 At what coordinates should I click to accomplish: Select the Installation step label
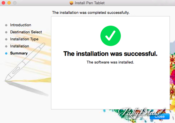(x=20, y=46)
